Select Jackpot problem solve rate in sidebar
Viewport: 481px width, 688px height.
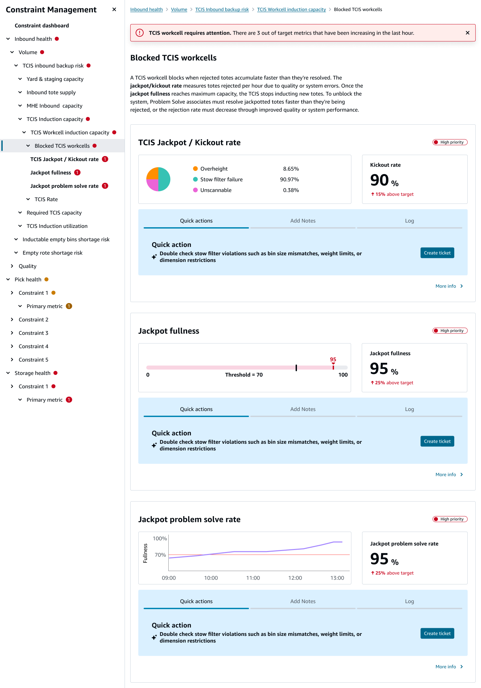pyautogui.click(x=64, y=186)
